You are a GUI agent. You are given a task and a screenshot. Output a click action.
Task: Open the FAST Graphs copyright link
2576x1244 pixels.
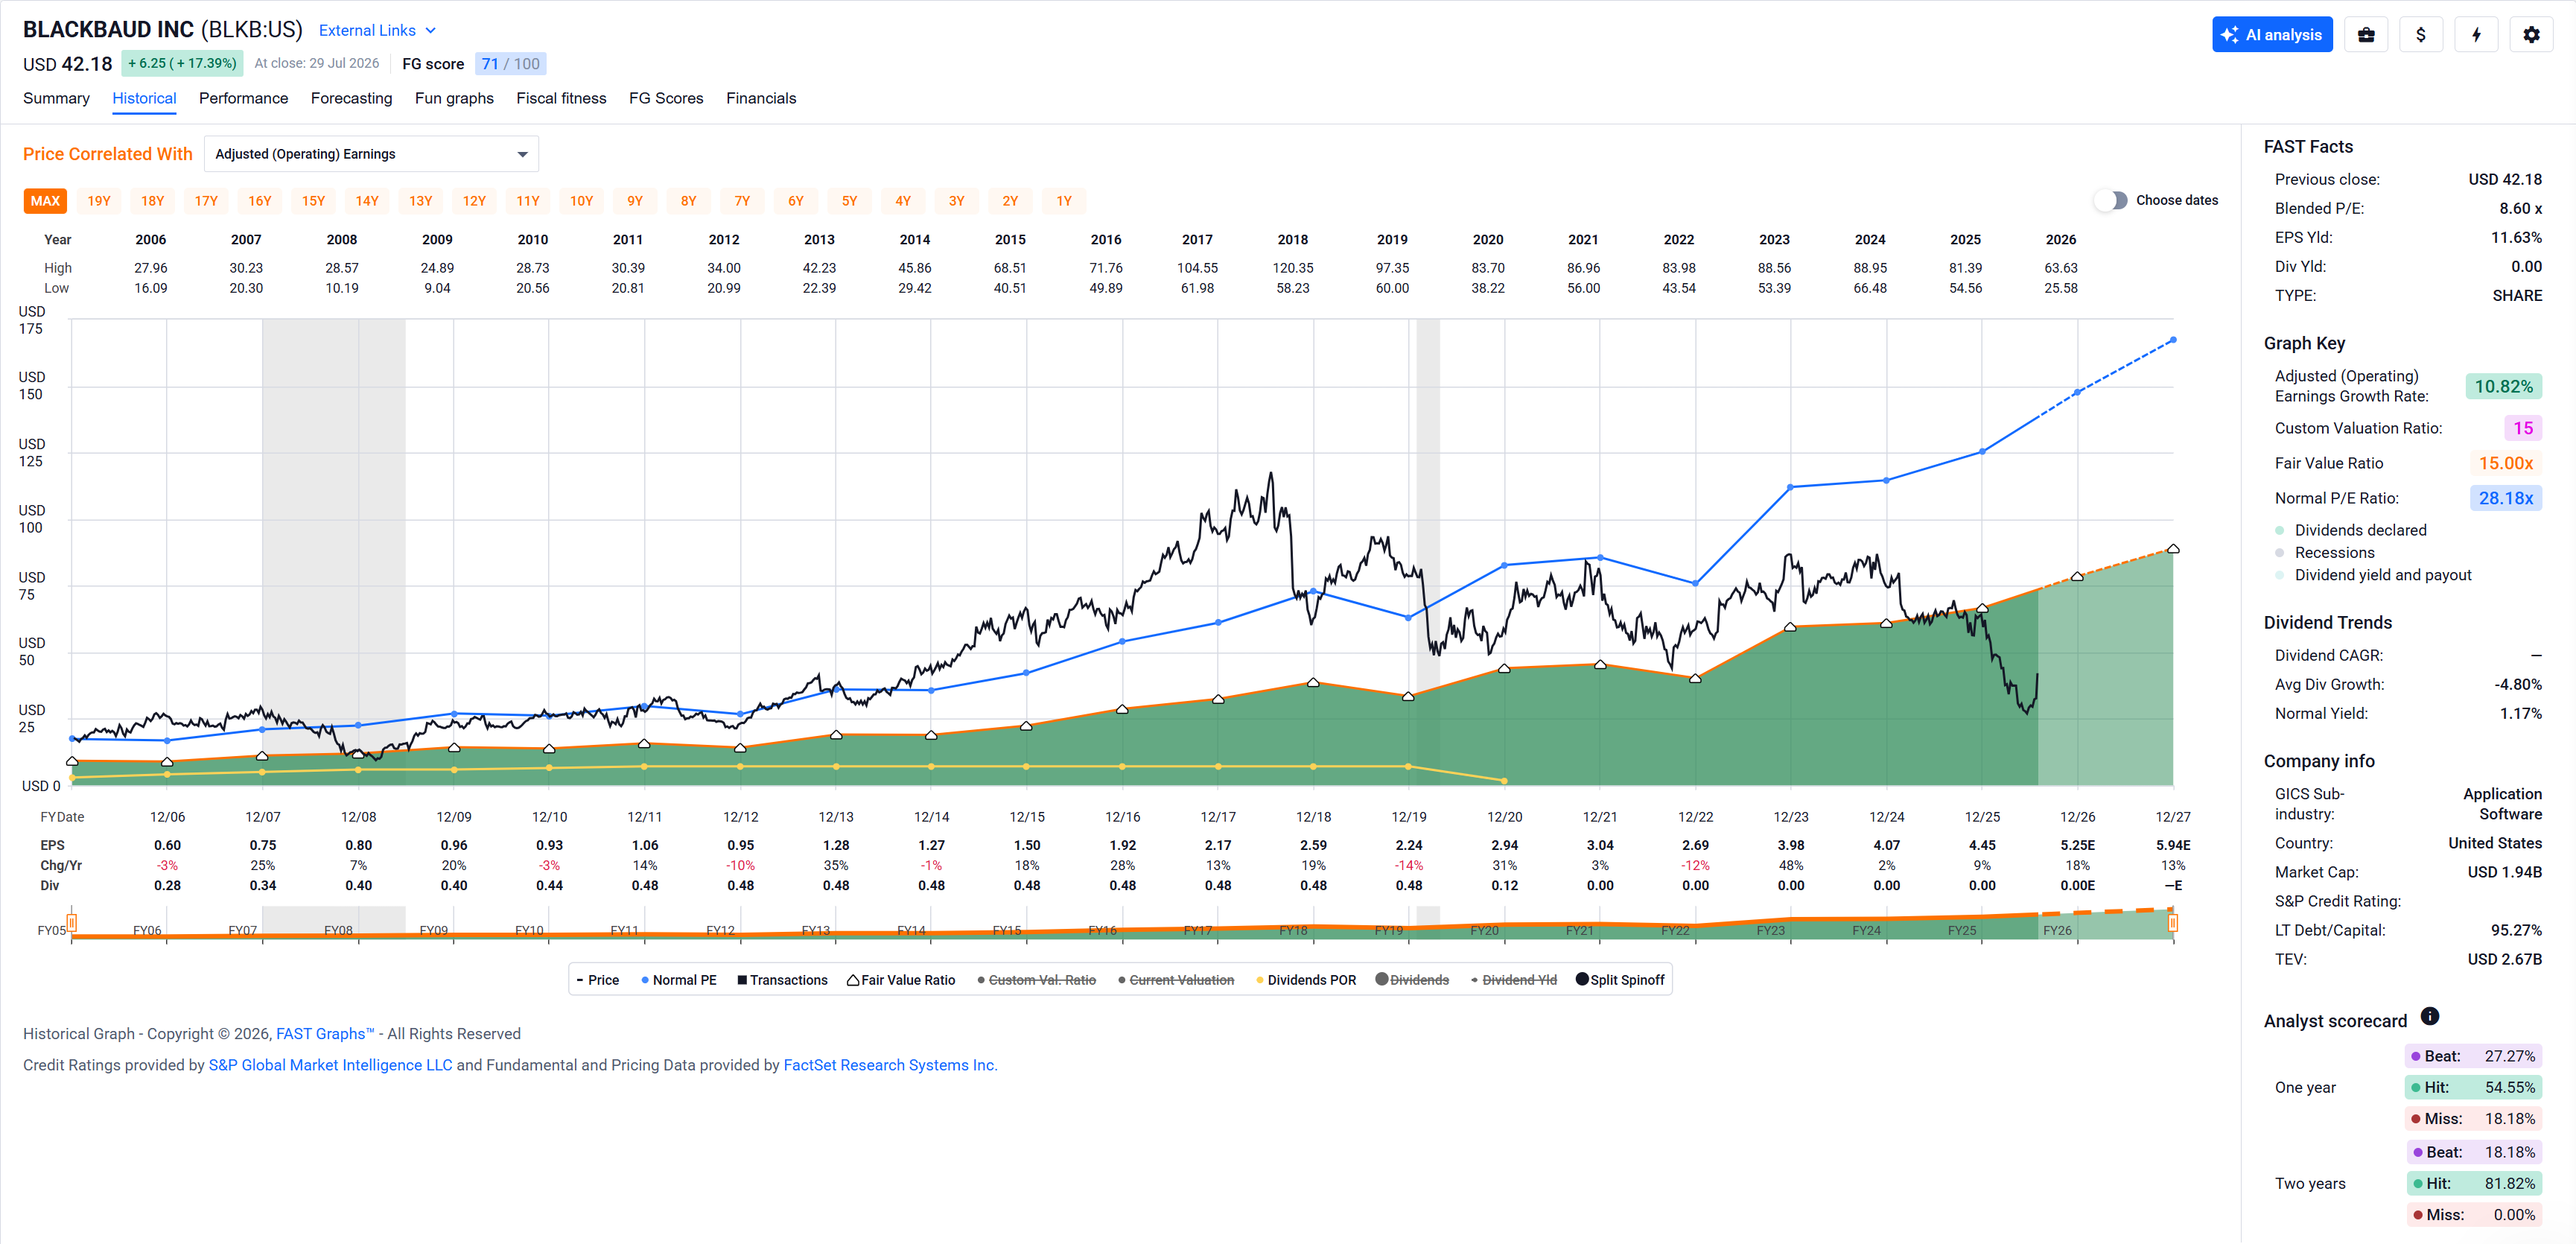click(325, 1034)
